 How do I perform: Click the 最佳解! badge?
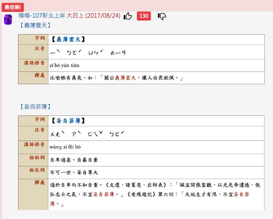point(13,7)
